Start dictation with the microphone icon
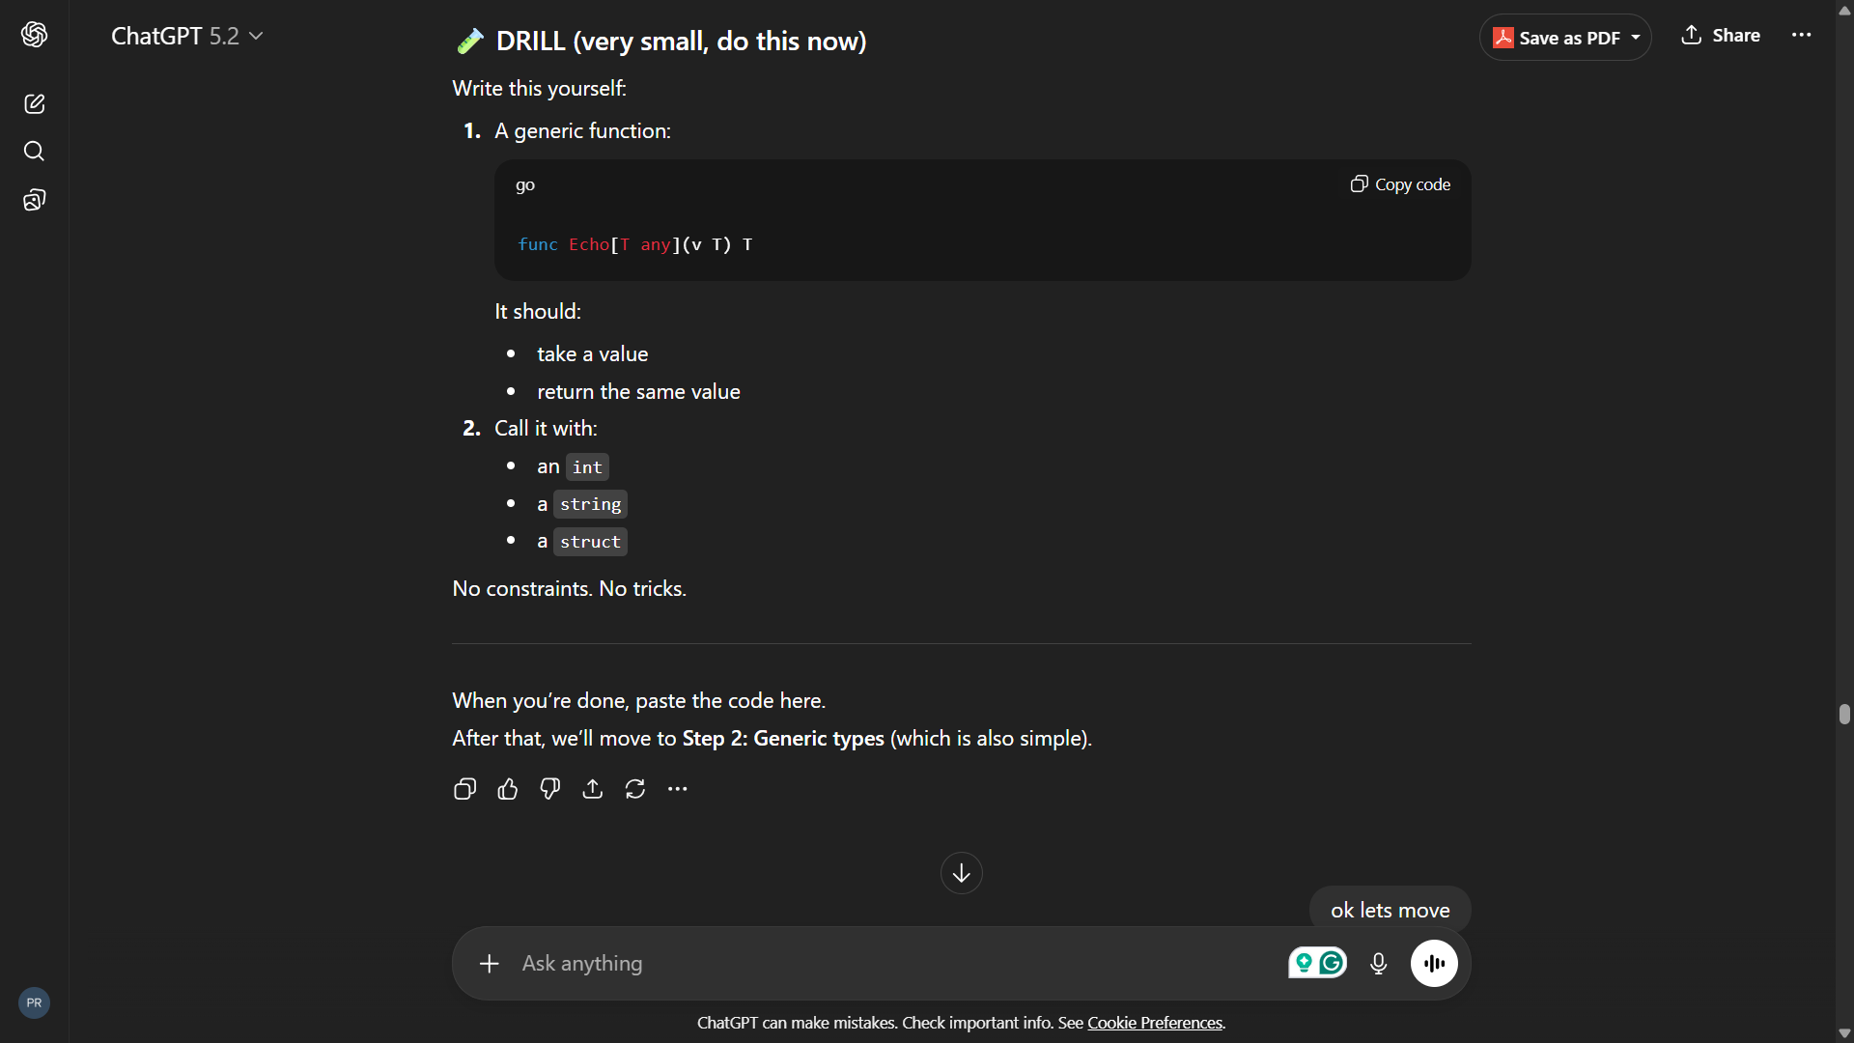 (x=1378, y=963)
